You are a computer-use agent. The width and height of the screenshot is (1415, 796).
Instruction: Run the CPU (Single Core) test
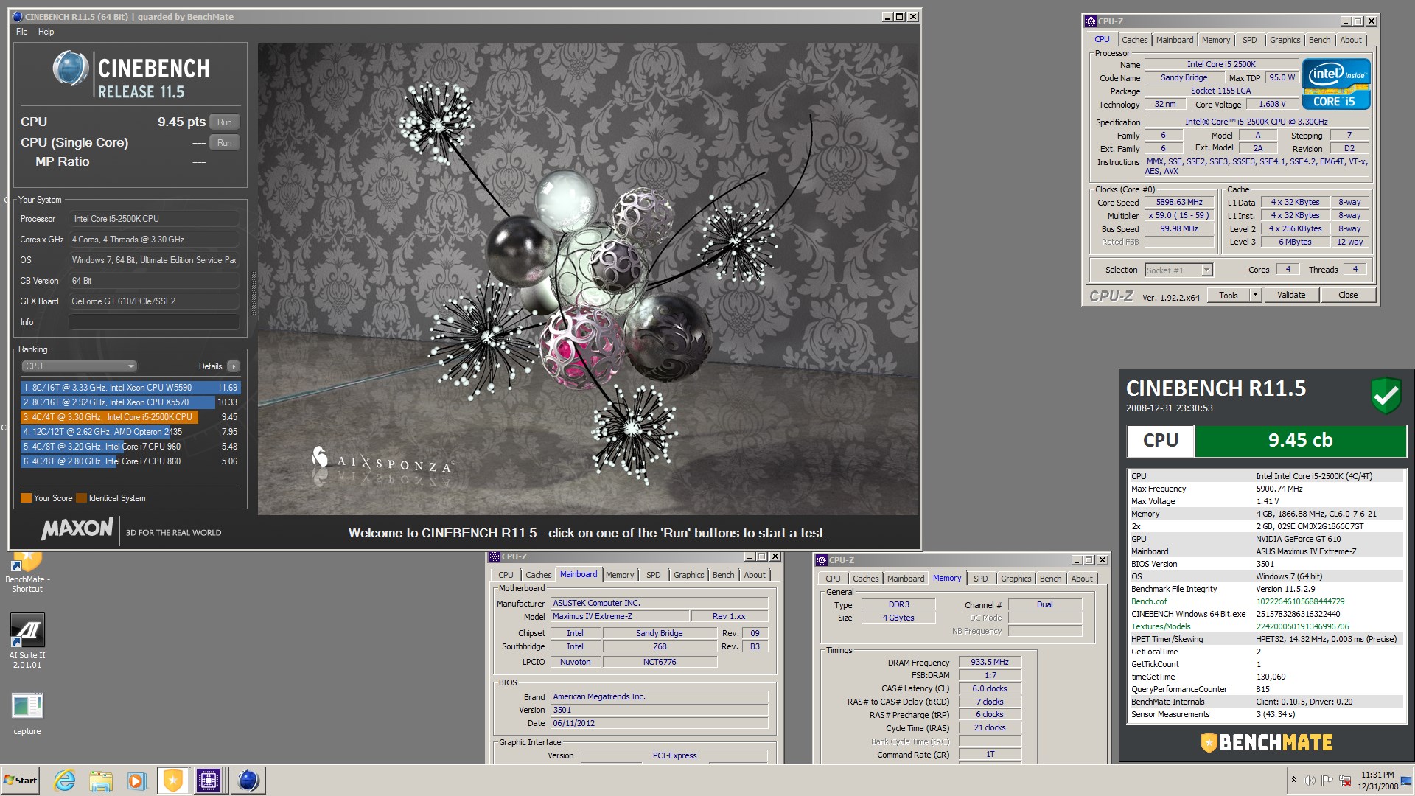click(225, 143)
